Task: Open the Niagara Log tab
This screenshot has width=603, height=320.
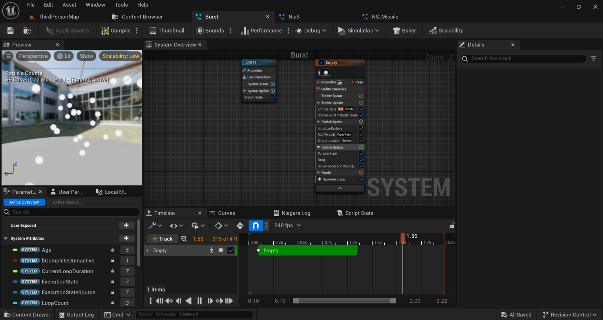Action: 292,213
